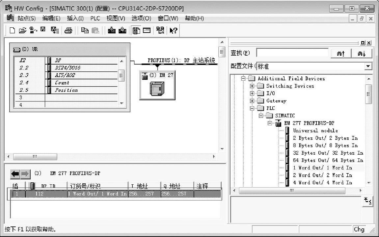379x237 pixels.
Task: Click the New station toolbar icon
Action: (x=12, y=30)
